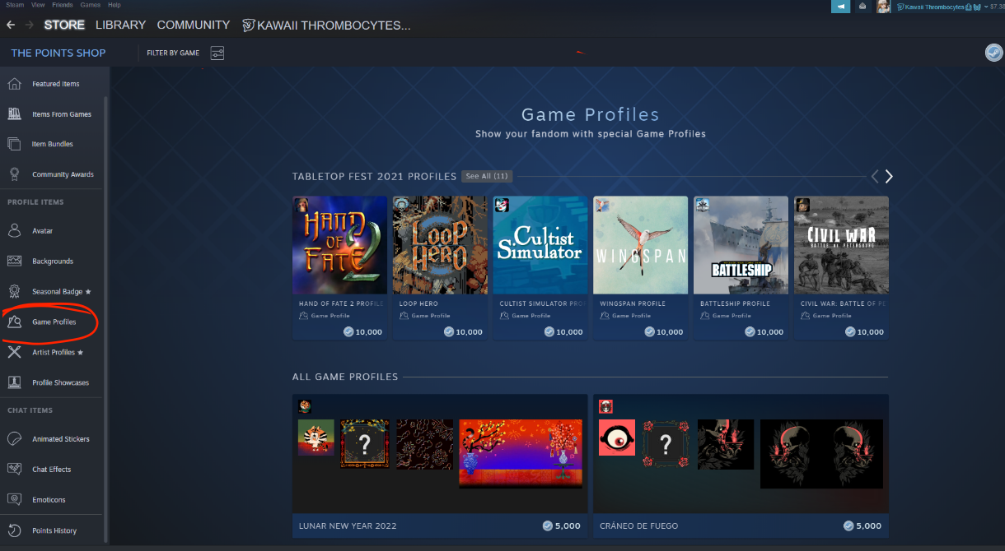Viewport: 1005px width, 551px height.
Task: Open Seasonal Badge section
Action: (x=53, y=292)
